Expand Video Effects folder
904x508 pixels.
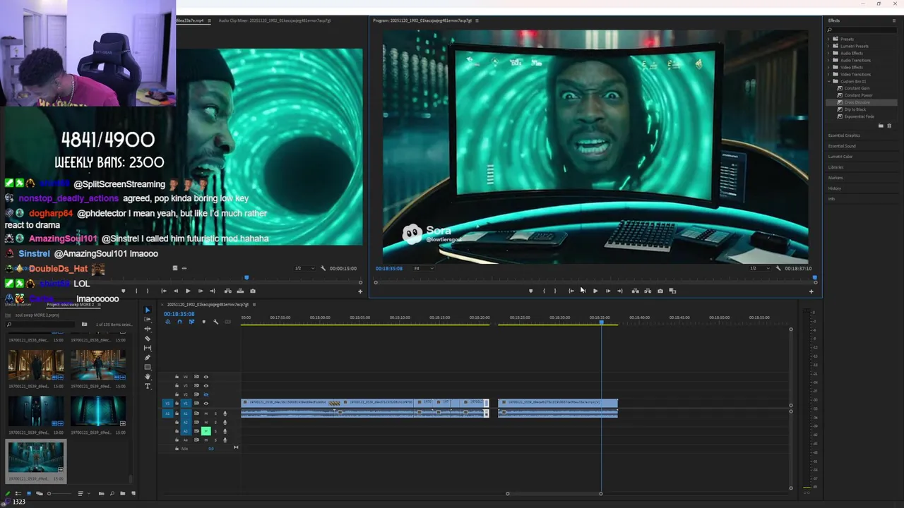point(828,67)
